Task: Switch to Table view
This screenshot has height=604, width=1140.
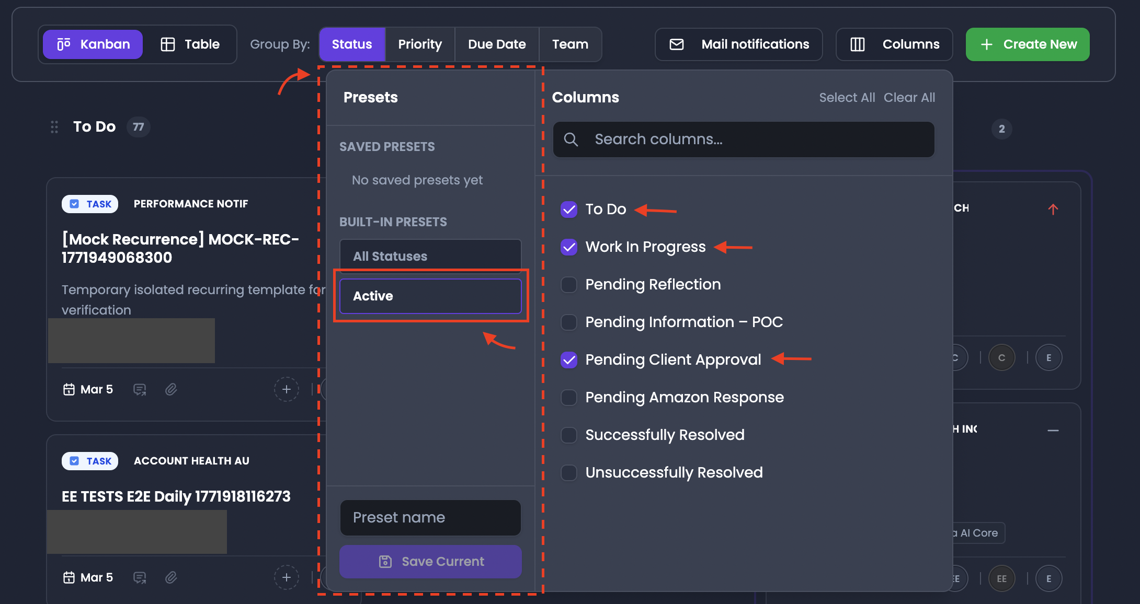Action: pyautogui.click(x=190, y=44)
